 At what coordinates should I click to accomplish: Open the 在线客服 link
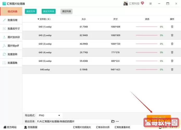click(33, 127)
